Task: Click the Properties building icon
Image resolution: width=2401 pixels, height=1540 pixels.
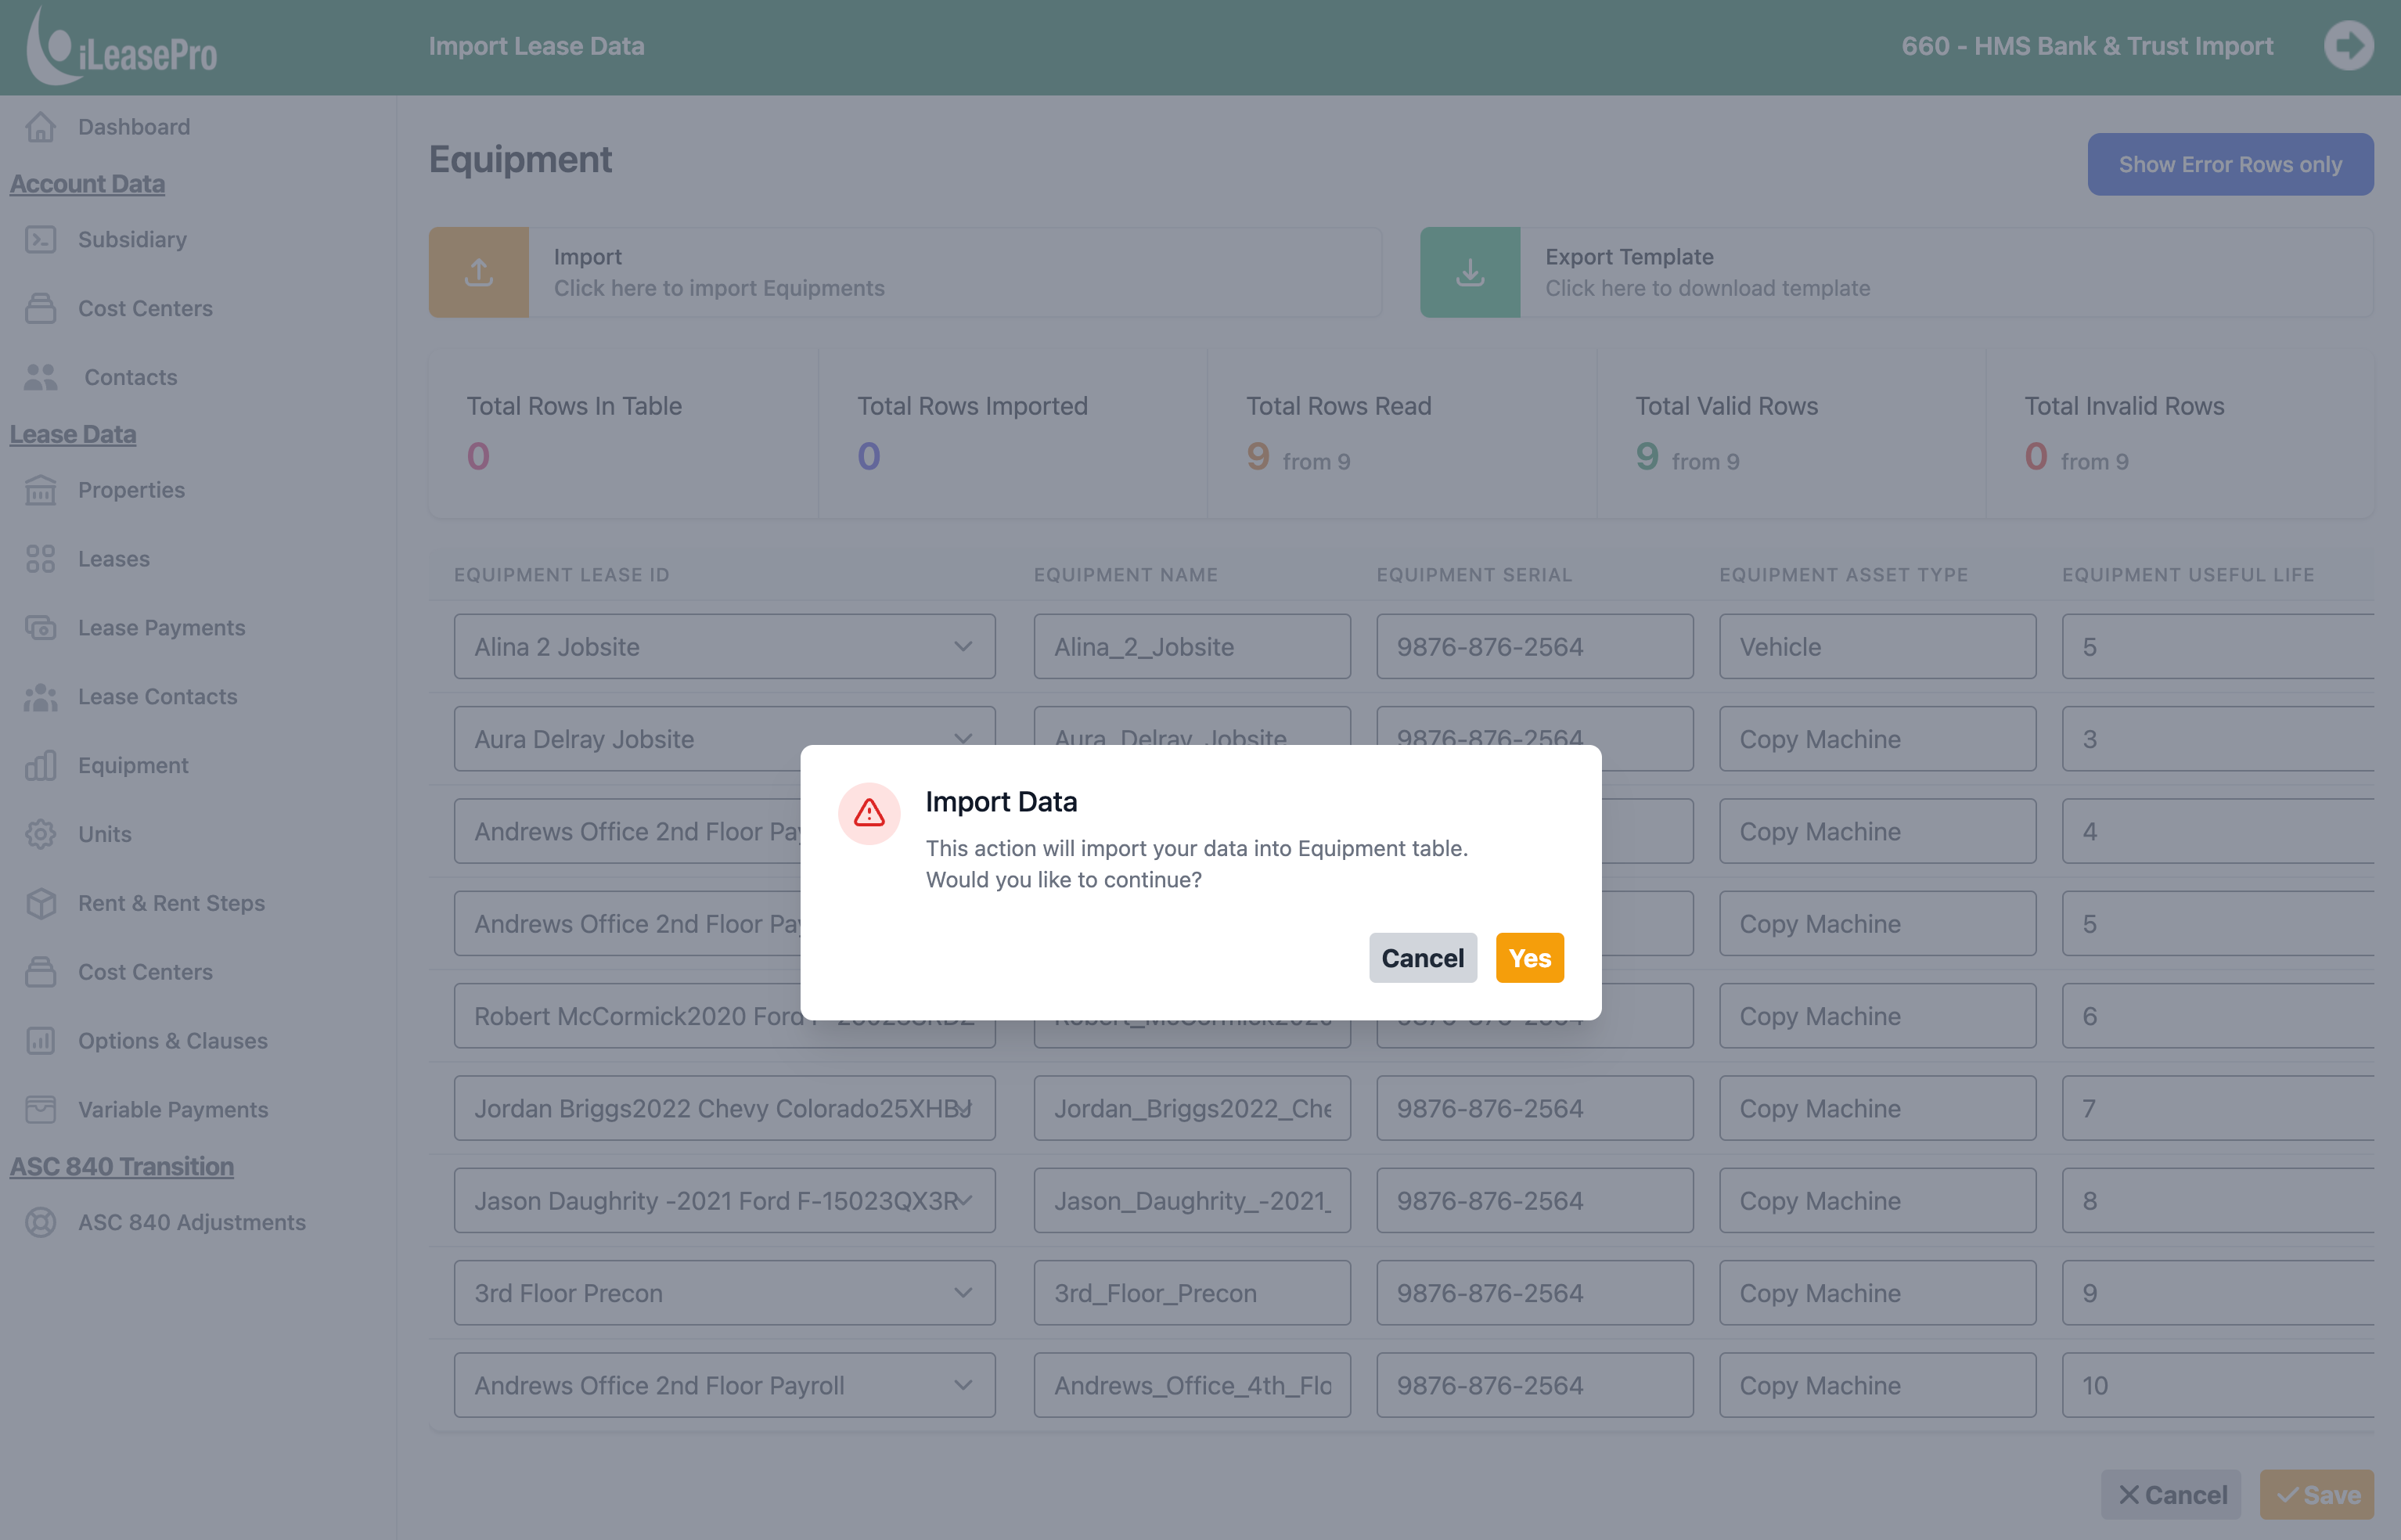Action: (x=40, y=490)
